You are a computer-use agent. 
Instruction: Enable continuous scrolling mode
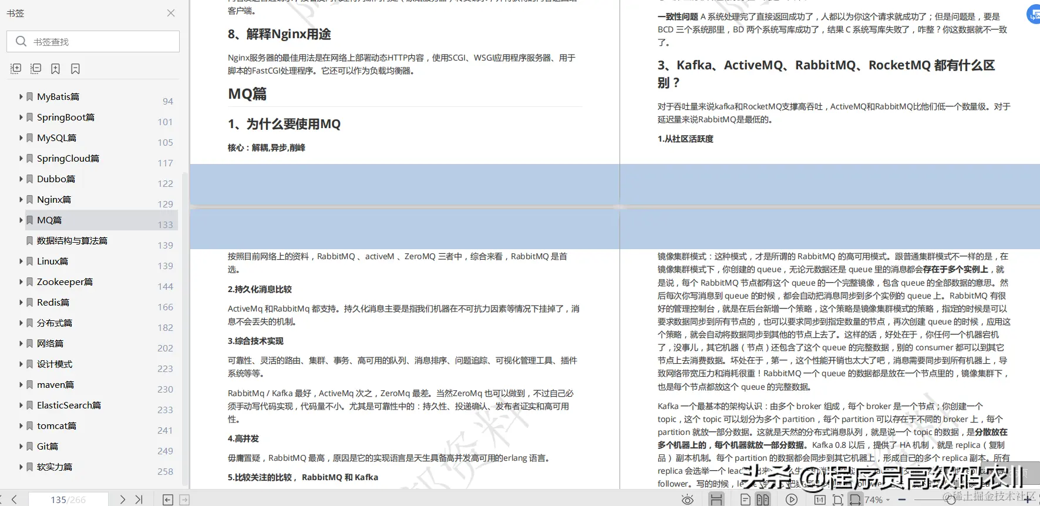tap(716, 500)
